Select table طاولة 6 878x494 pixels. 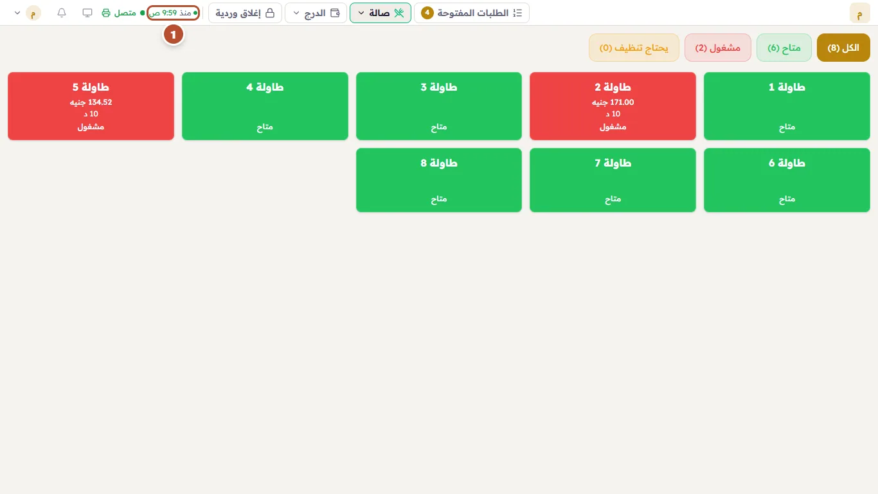click(x=787, y=180)
